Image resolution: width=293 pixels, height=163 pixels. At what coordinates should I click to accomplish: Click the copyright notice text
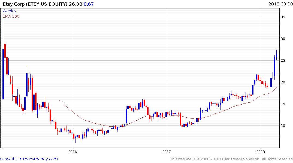pos(231,159)
